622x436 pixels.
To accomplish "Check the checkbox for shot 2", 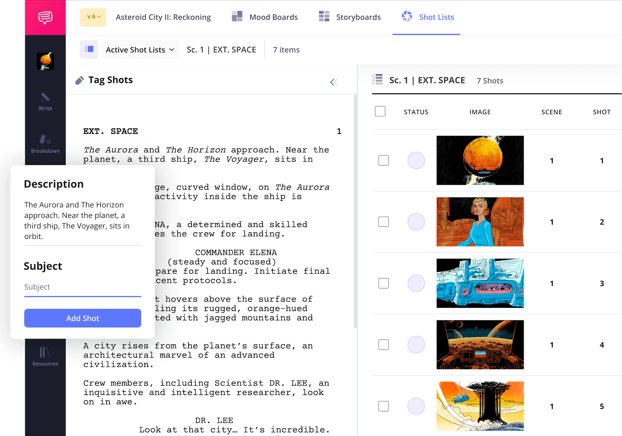I will tap(383, 222).
